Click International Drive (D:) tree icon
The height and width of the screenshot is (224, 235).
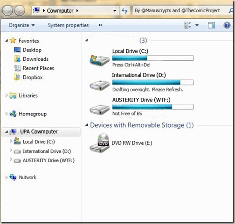pos(17,152)
